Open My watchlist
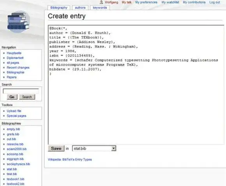This screenshot has width=226, height=186. click(x=170, y=2)
